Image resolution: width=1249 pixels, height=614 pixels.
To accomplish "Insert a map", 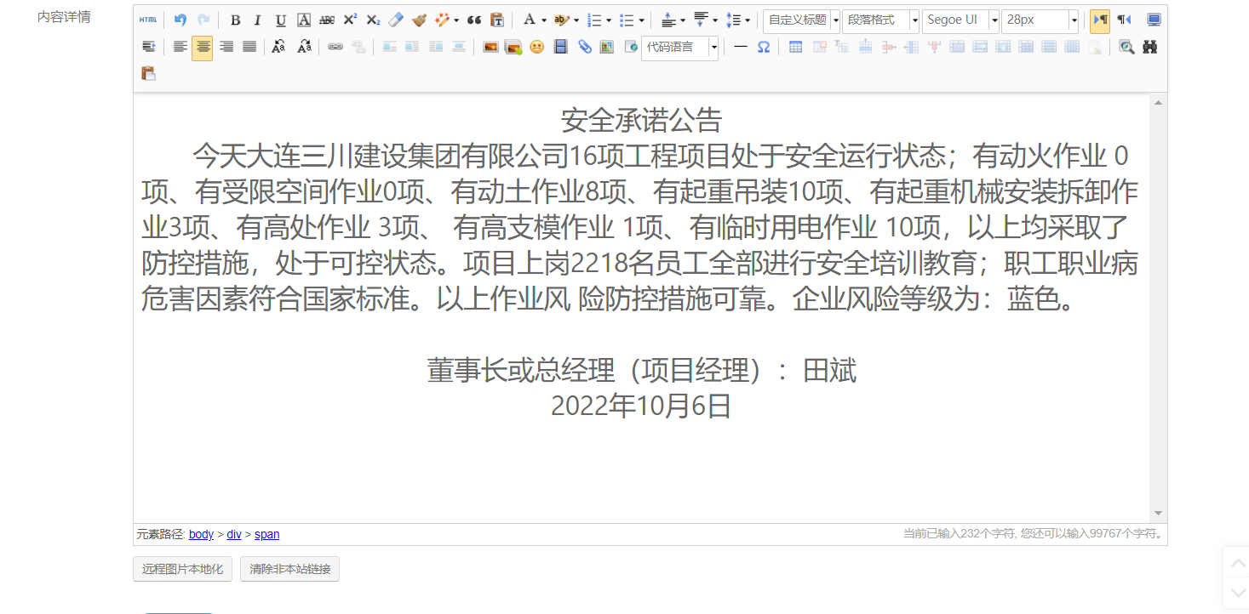I will pos(607,47).
